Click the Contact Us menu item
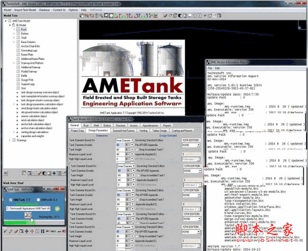This screenshot has width=308, height=251. point(59,10)
